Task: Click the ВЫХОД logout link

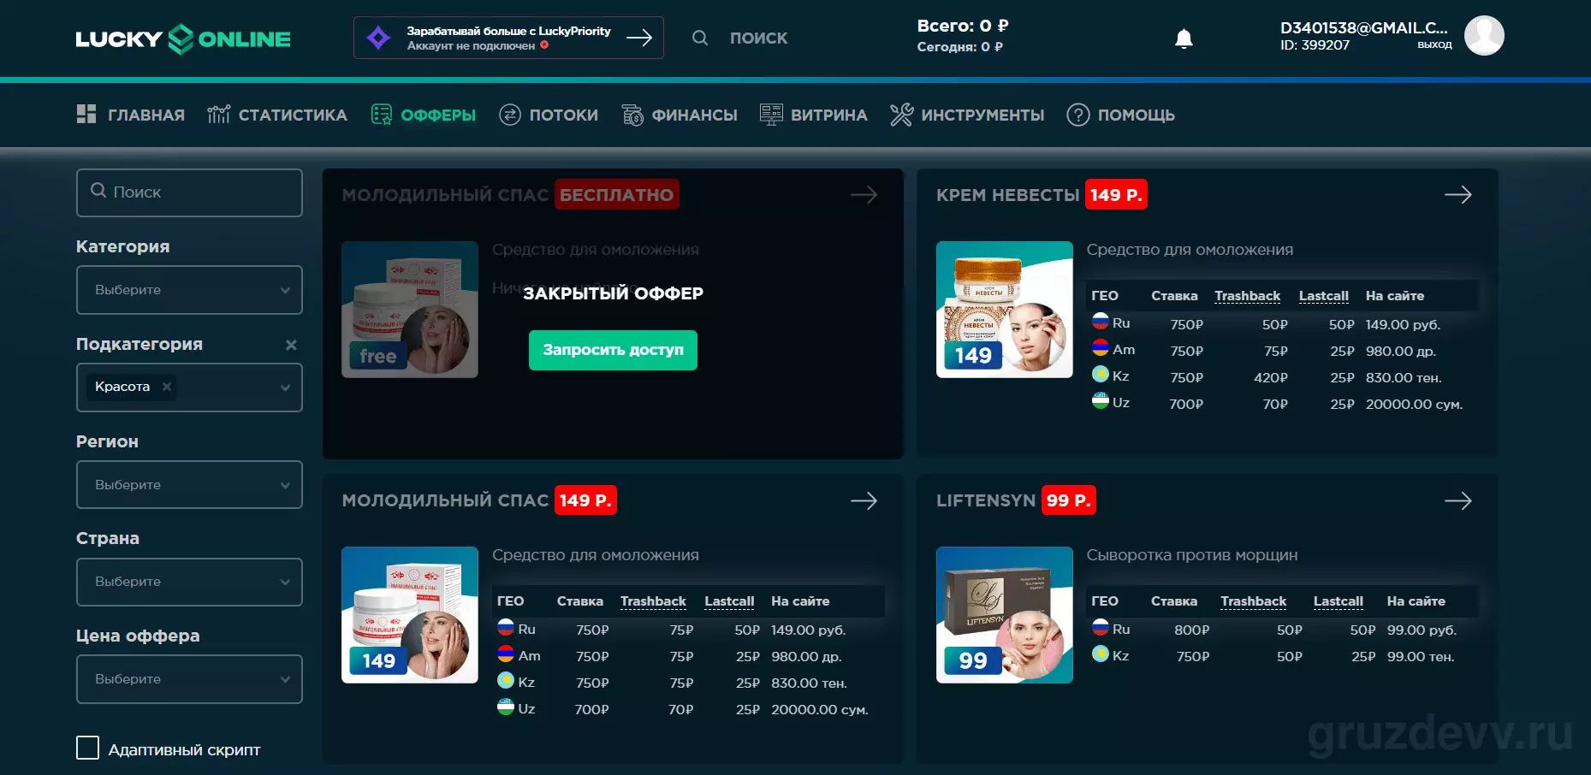Action: [1434, 44]
